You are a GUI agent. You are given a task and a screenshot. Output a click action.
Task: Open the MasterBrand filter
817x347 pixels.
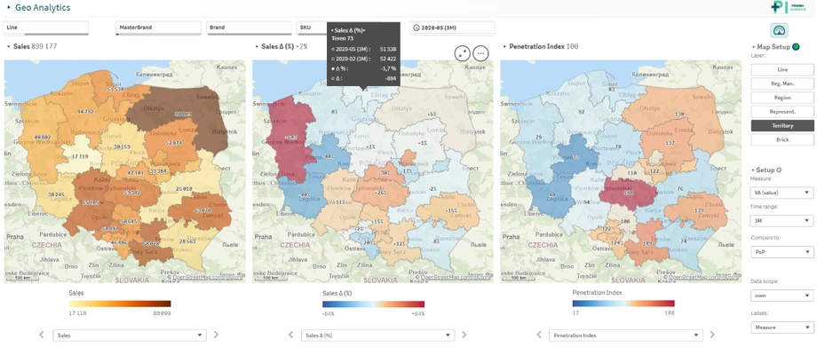pos(158,28)
